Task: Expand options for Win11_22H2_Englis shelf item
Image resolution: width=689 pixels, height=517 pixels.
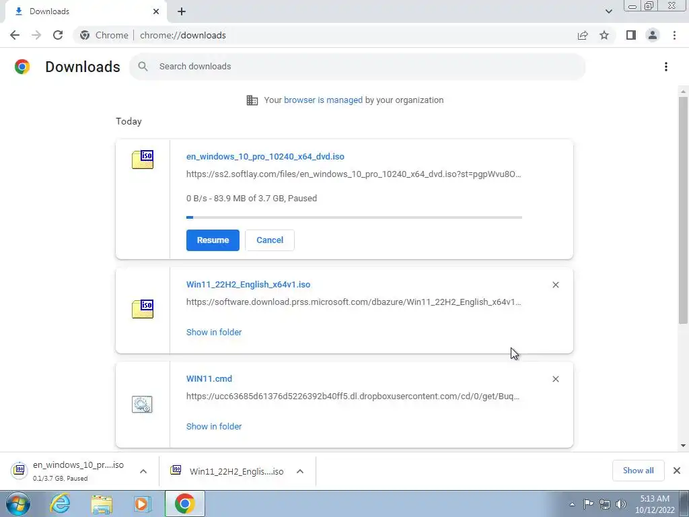Action: click(x=300, y=471)
